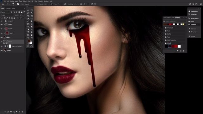Delete layer with Layers panel trash icon
This screenshot has width=203, height=114.
point(22,112)
